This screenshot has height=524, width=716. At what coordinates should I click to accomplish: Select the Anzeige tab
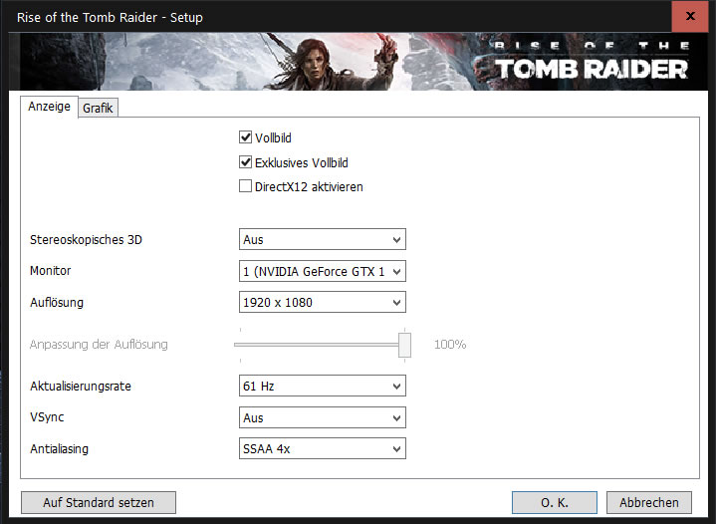point(50,107)
